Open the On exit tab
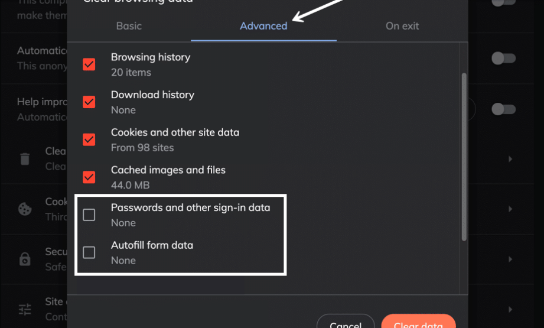Viewport: 544px width, 328px height. pyautogui.click(x=402, y=26)
